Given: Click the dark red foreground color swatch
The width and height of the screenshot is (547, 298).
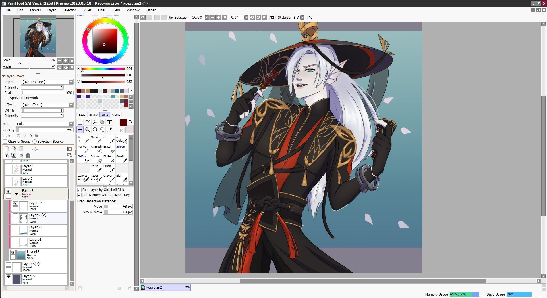Looking at the screenshot, I should (123, 123).
